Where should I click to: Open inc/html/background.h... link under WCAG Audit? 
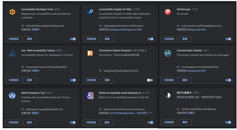[123, 113]
